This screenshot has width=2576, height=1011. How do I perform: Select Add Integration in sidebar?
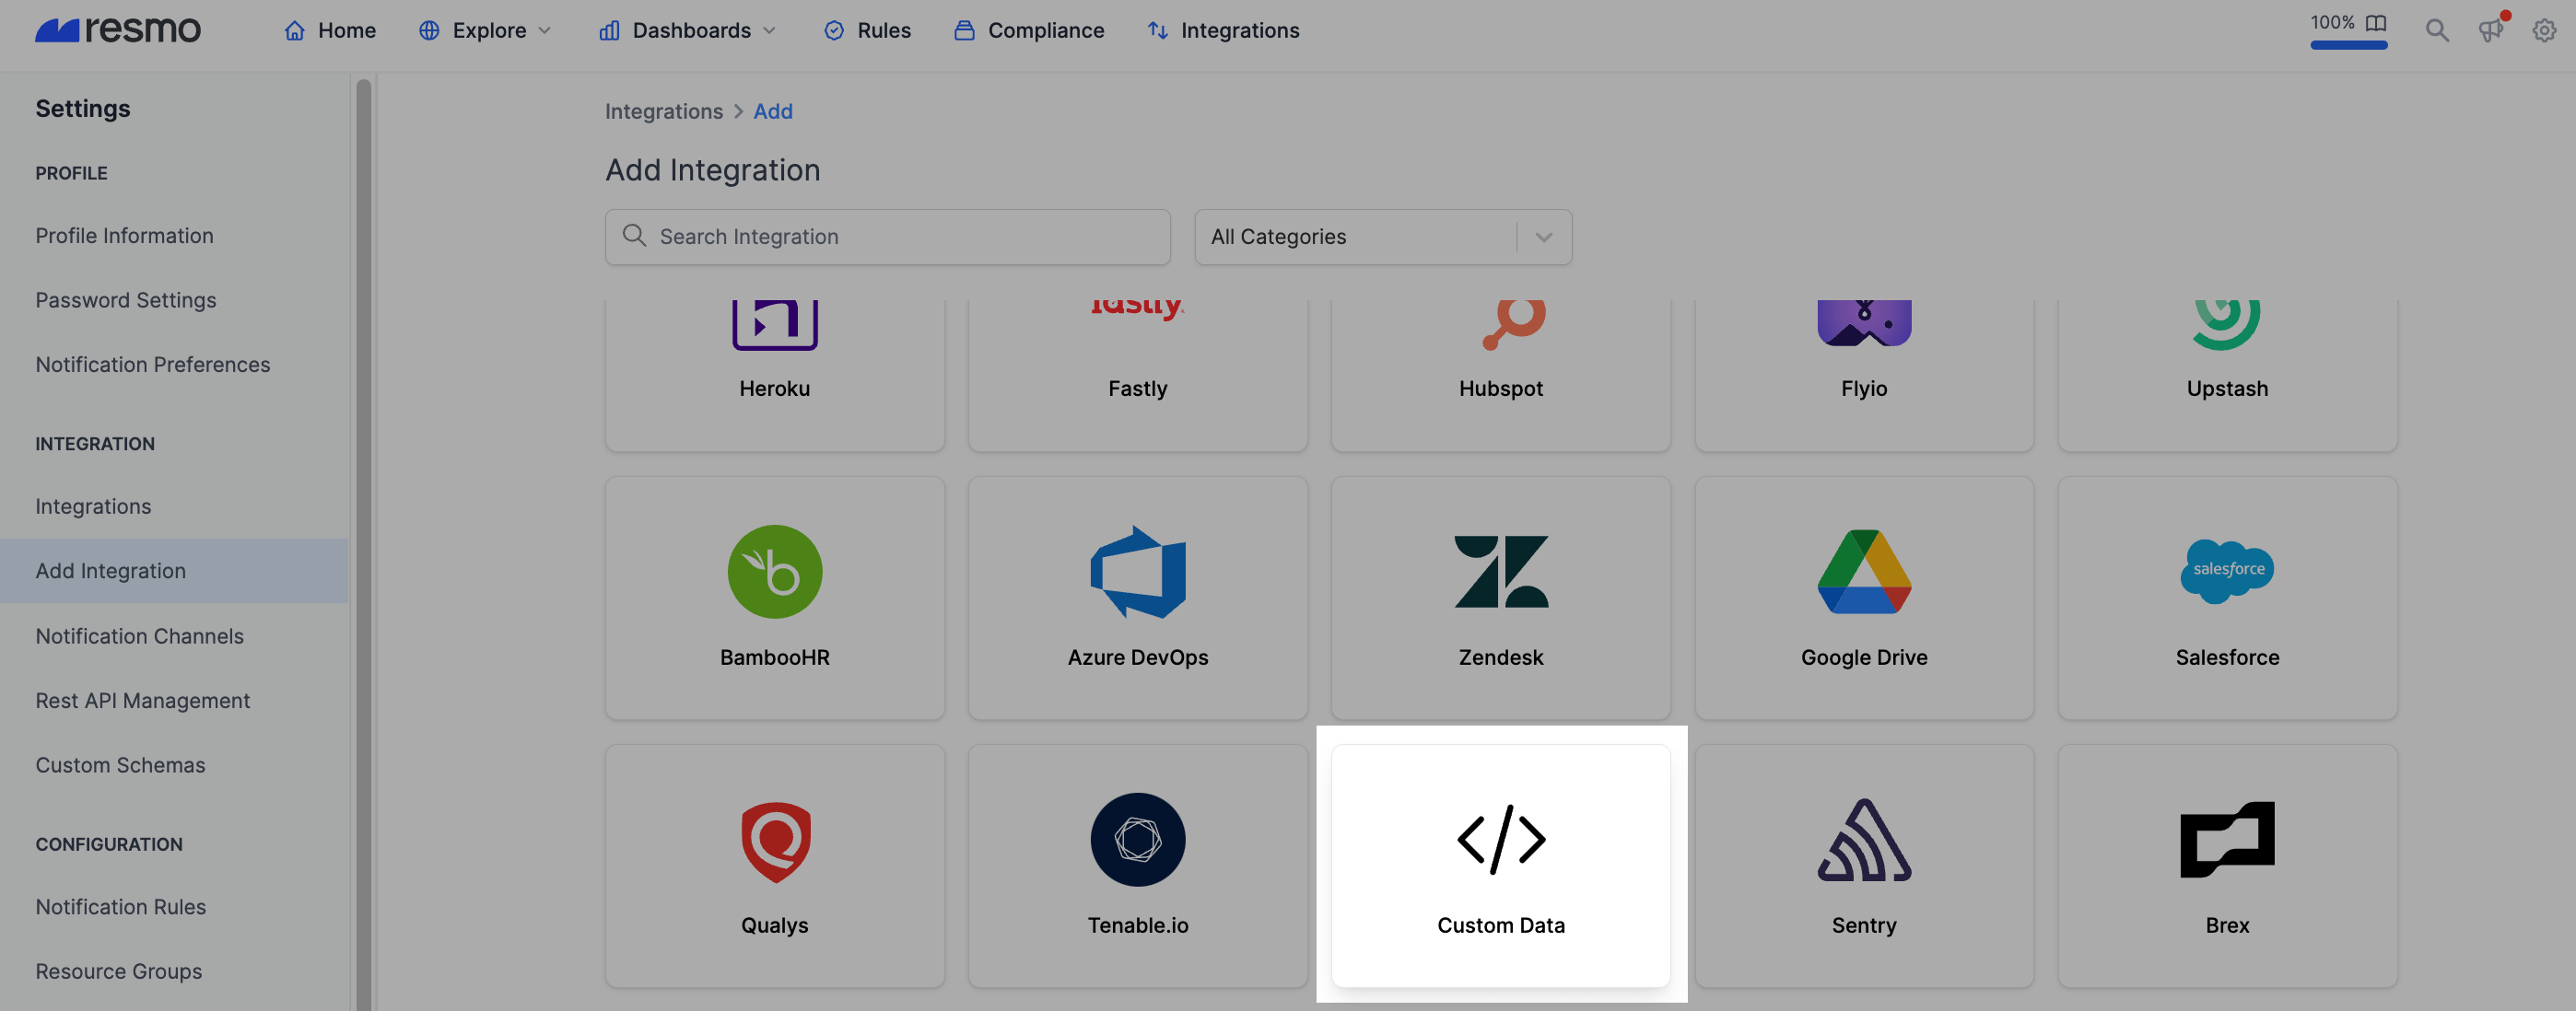coord(174,571)
